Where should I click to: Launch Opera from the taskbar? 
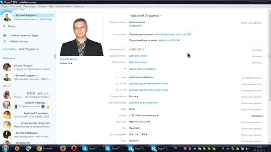coord(74,148)
